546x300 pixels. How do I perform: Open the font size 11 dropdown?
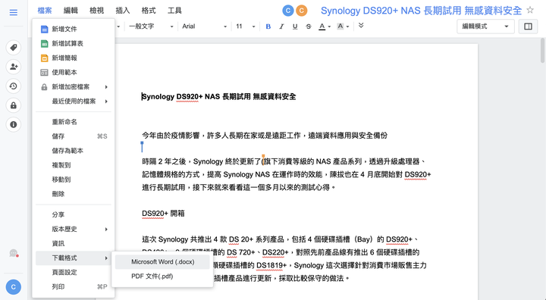coord(246,27)
